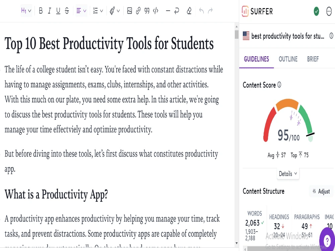Viewport: 335px width, 251px height.
Task: Click the paragraph starting 'But before diving'
Action: tap(111, 161)
